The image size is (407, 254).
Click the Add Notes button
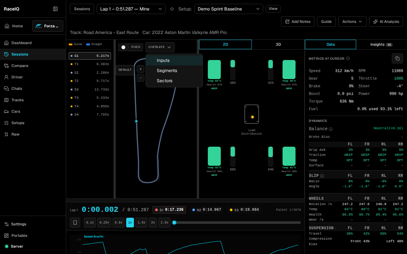coord(298,22)
